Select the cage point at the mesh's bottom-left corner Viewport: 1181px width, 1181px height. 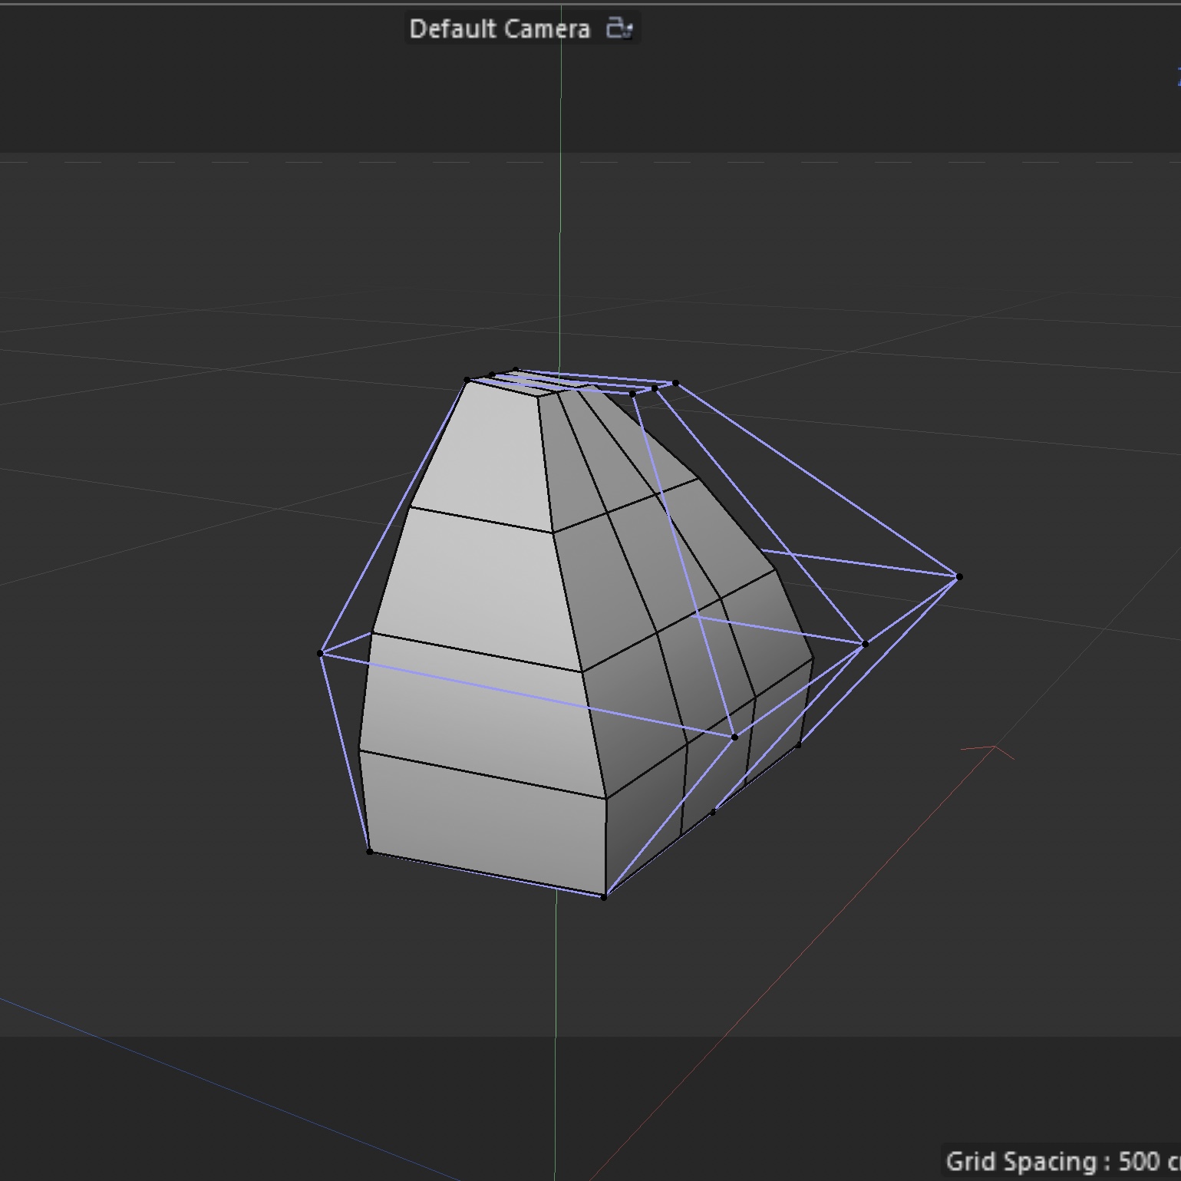[370, 851]
